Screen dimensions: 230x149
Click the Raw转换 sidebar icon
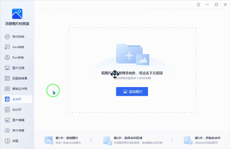tap(7, 58)
